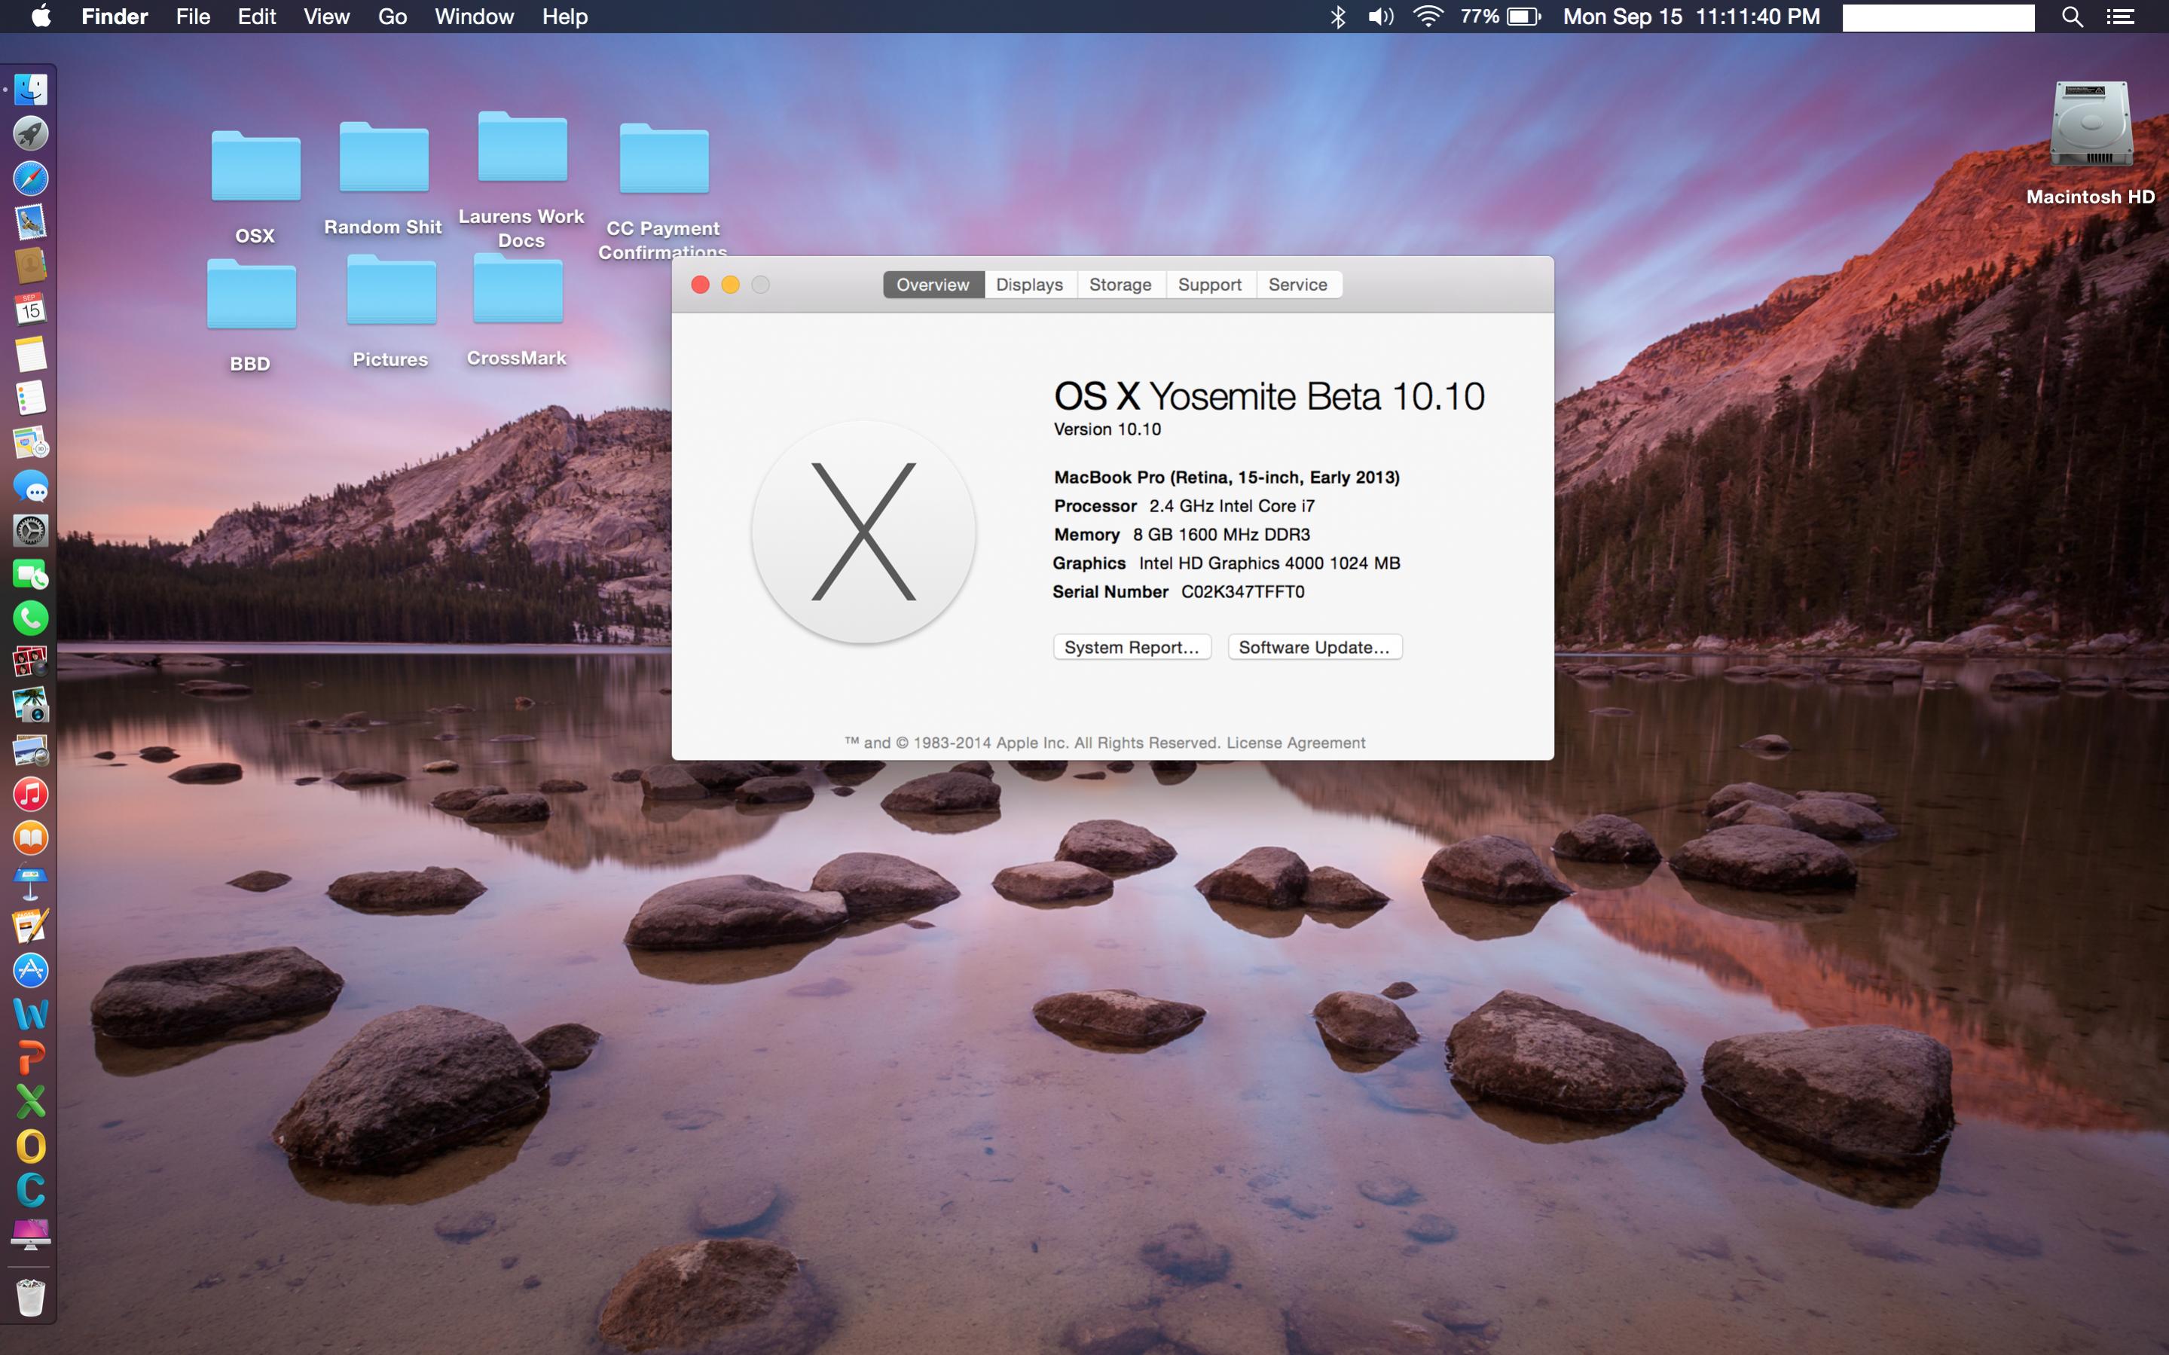Image resolution: width=2169 pixels, height=1355 pixels.
Task: Click the Software Update... button
Action: [1314, 647]
